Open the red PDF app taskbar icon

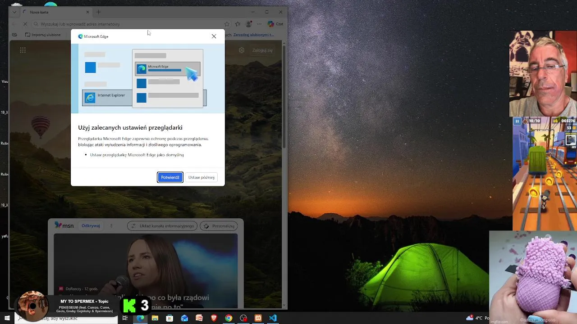pyautogui.click(x=199, y=318)
